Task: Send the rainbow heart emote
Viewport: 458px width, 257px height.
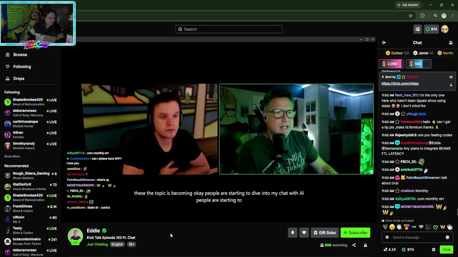Action: (421, 227)
